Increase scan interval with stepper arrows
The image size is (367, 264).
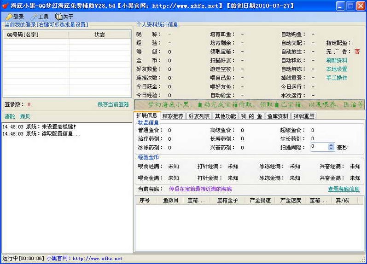pos(331,145)
